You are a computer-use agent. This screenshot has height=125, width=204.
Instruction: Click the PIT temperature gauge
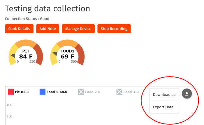pos(26,53)
